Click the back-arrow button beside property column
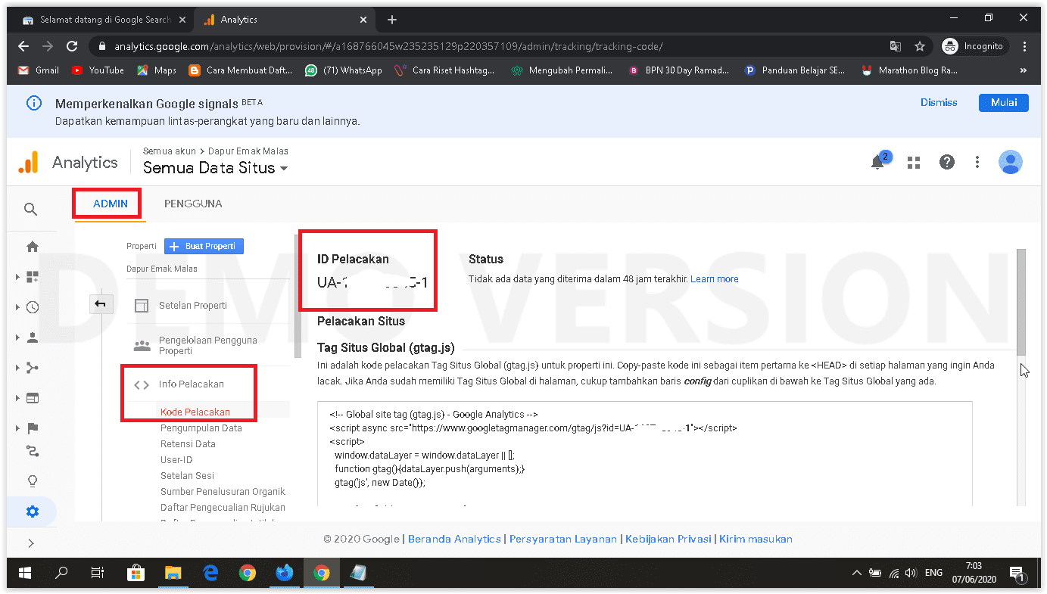The width and height of the screenshot is (1047, 594). pos(100,304)
